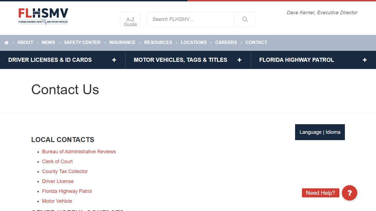Expand Florida Highway Patrol plus icon
This screenshot has width=376, height=211.
click(x=364, y=60)
